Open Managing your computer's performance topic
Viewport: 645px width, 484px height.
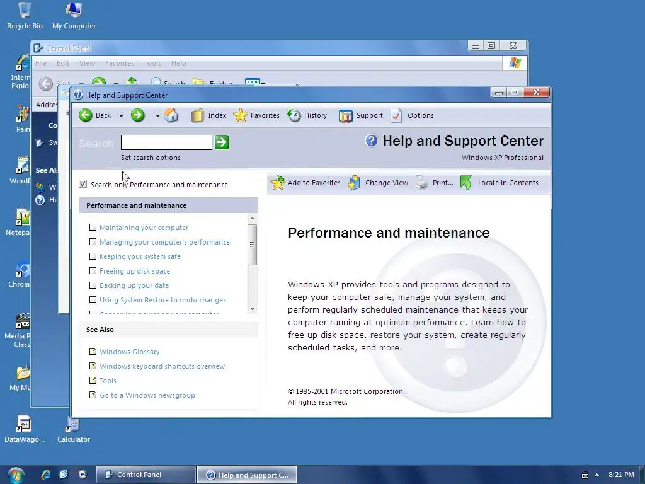click(x=164, y=242)
